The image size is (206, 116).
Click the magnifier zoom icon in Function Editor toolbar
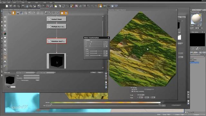coord(50,13)
